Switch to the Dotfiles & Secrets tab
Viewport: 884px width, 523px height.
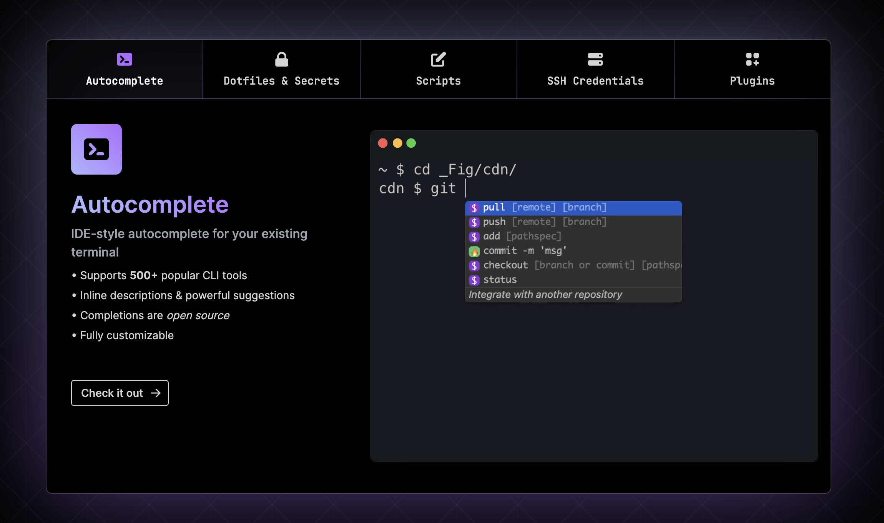281,81
